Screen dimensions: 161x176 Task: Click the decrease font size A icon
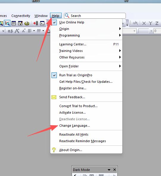(x=24, y=31)
